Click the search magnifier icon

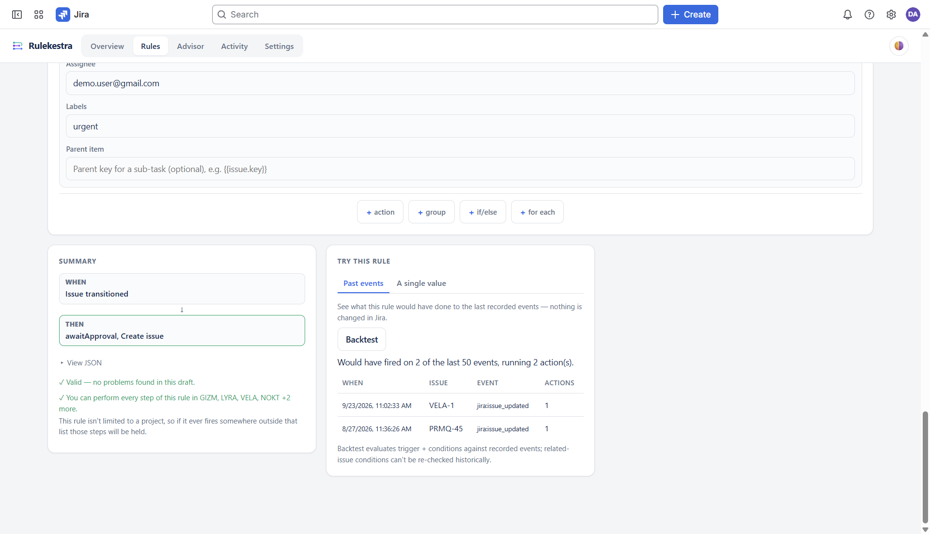[x=222, y=15]
